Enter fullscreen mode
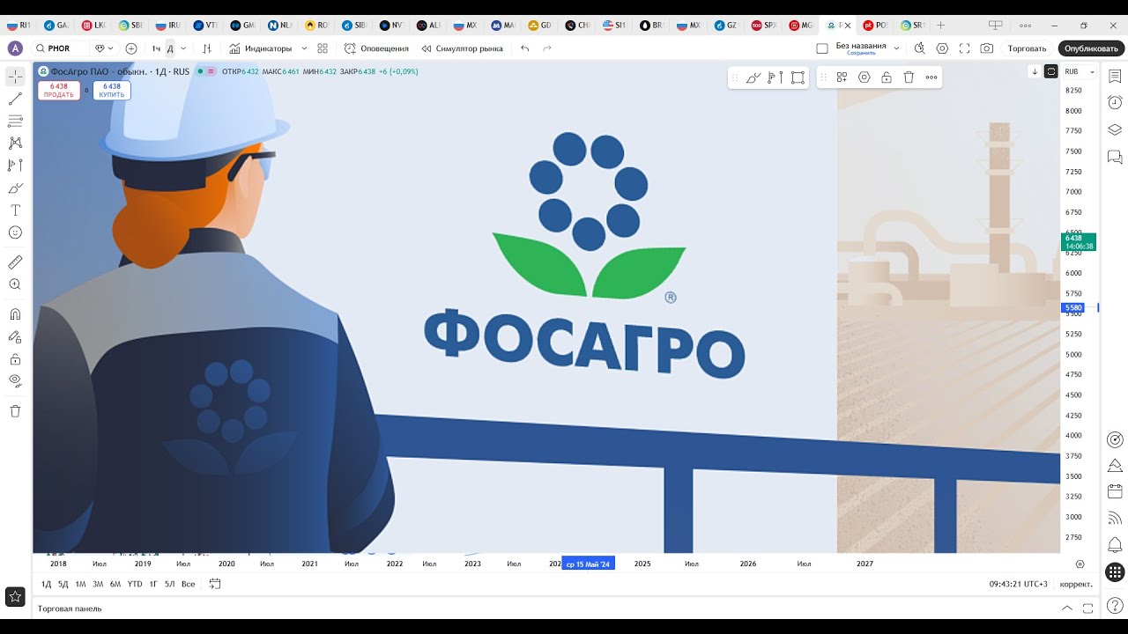 click(964, 48)
